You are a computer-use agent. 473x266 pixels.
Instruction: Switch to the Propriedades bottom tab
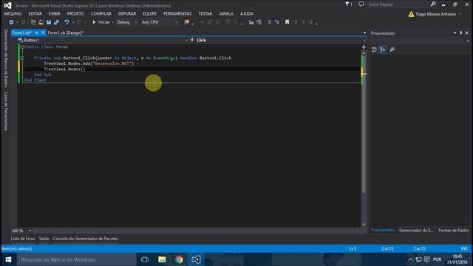(383, 230)
